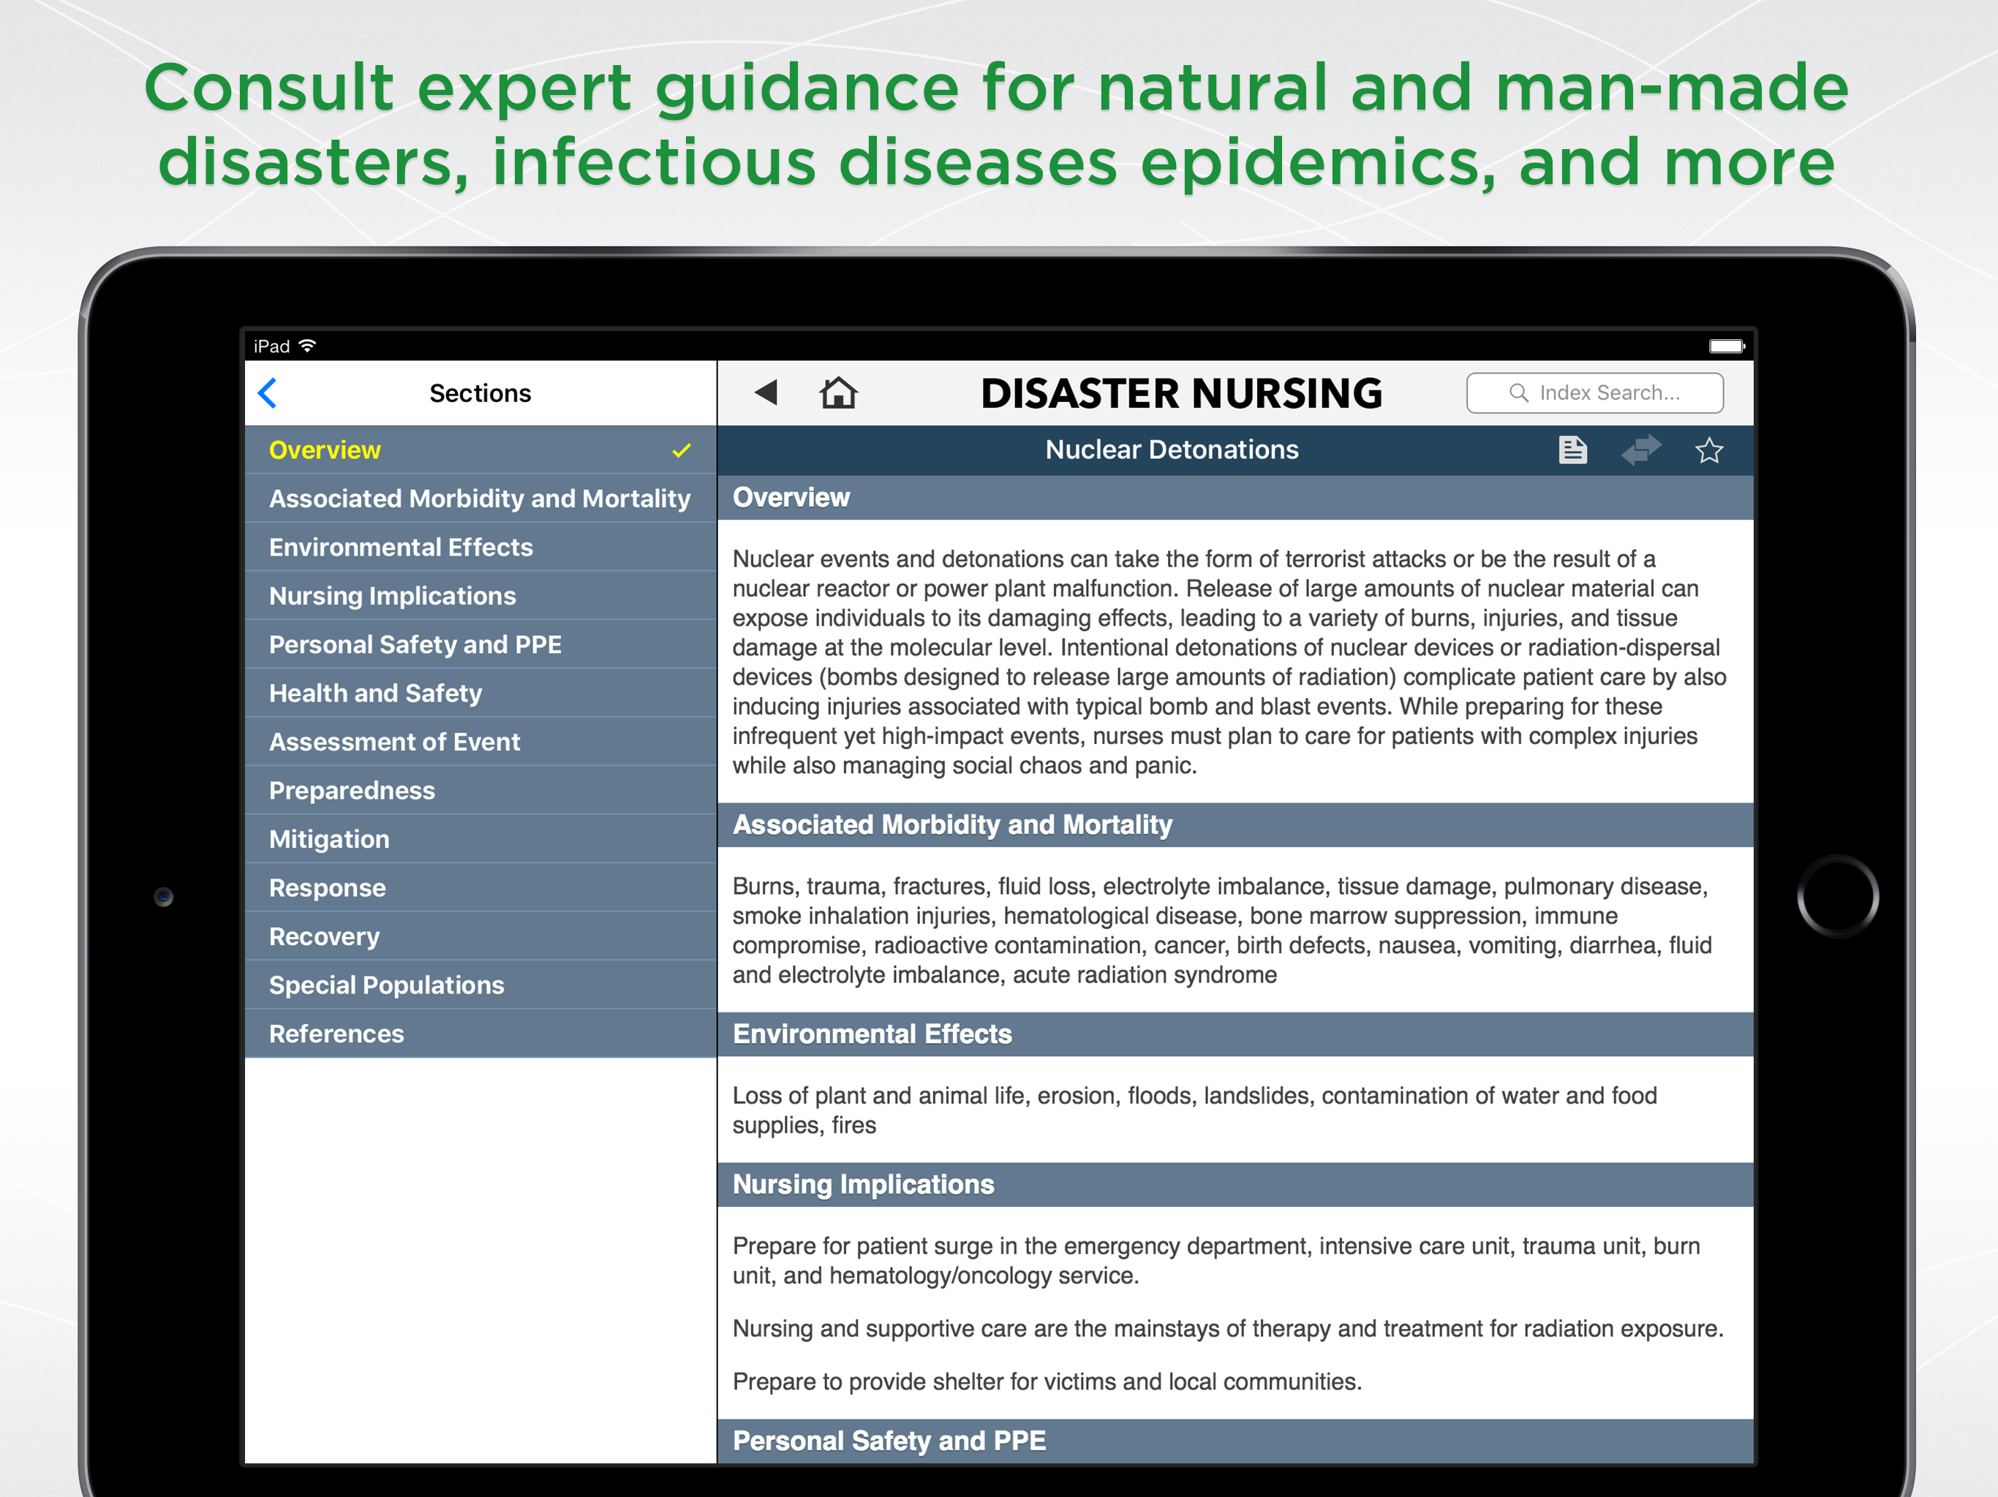1998x1497 pixels.
Task: Tap the blue back chevron in Sections
Action: pos(268,393)
